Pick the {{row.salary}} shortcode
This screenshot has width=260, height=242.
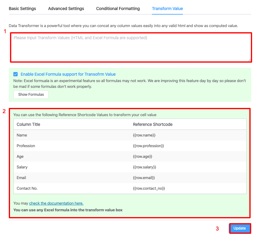[144, 167]
